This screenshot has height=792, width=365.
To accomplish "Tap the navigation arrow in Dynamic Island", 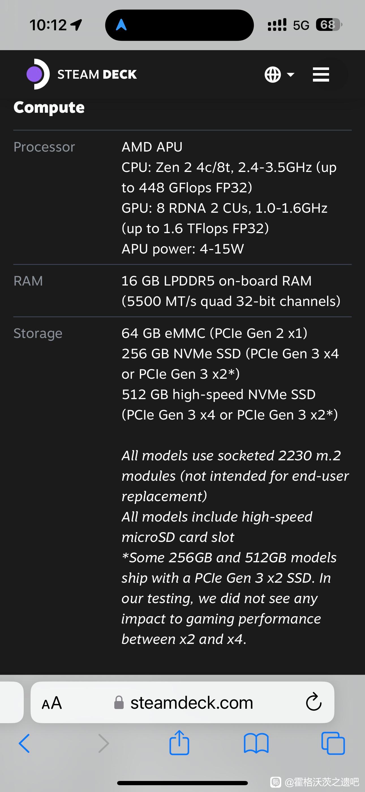I will click(x=121, y=25).
